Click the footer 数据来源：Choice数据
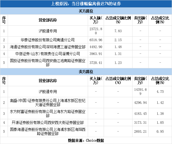This screenshot has height=144, width=172. (x=86, y=140)
